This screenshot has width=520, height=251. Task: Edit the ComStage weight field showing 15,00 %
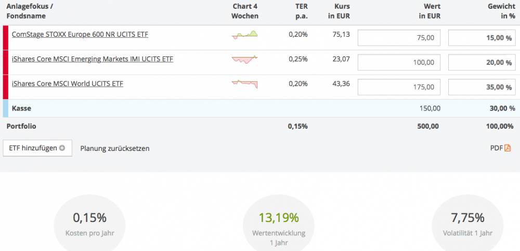pos(482,38)
